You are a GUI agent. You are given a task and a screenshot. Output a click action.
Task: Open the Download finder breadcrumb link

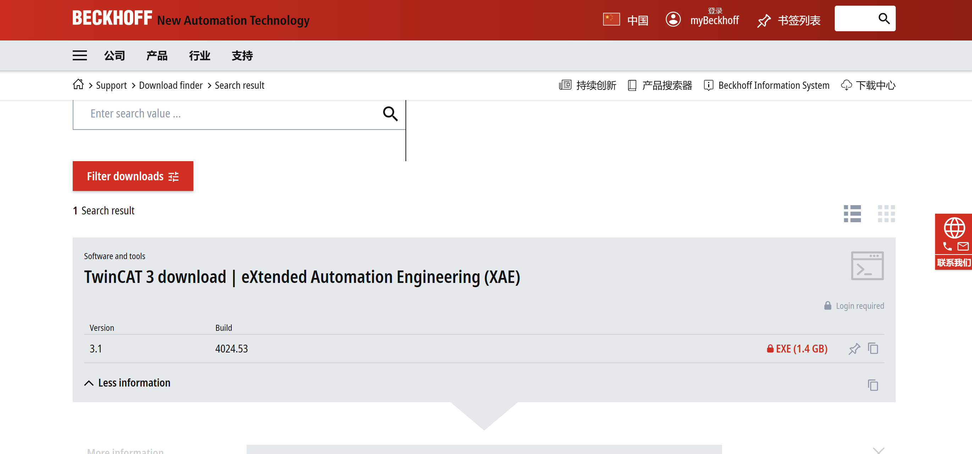171,85
